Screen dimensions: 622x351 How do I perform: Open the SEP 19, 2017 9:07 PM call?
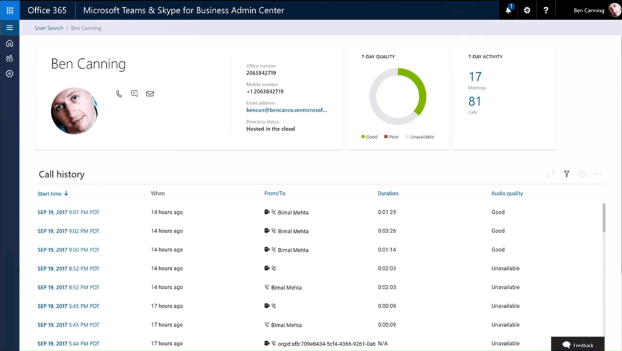click(x=68, y=213)
